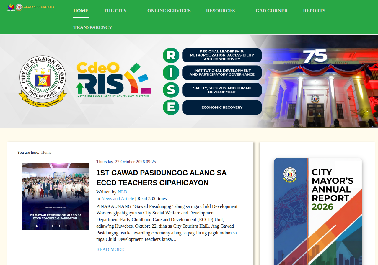
Task: Click the Bagong Pilipinas logo in header
Action: 11,7
